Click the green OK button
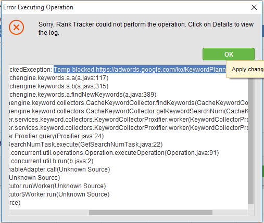The width and height of the screenshot is (264, 223). (229, 54)
